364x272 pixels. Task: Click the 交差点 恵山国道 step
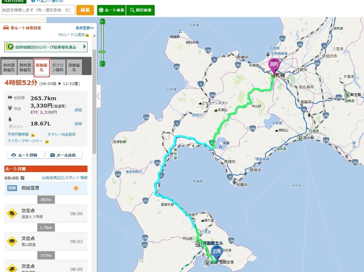tap(46, 241)
